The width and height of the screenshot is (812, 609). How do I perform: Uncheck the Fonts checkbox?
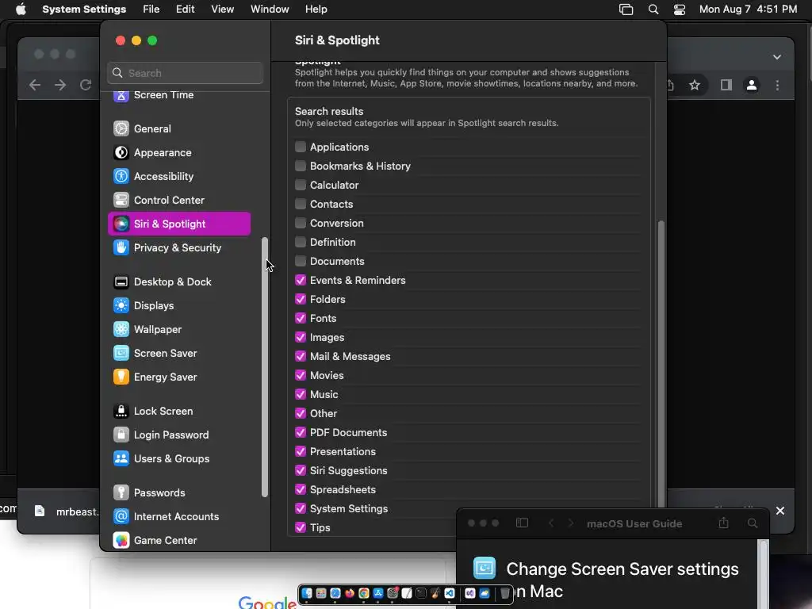click(x=301, y=318)
